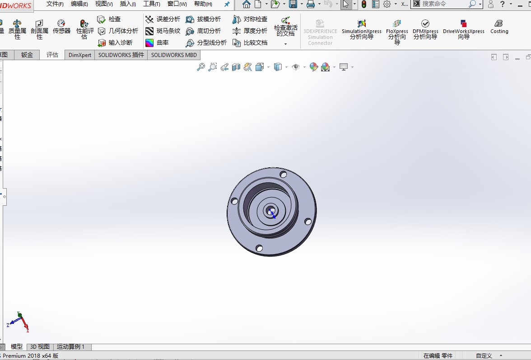
Task: Open 比较文档 compare documents
Action: pos(250,43)
